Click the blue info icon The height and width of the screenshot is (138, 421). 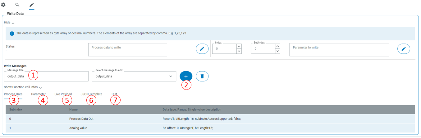point(12,33)
